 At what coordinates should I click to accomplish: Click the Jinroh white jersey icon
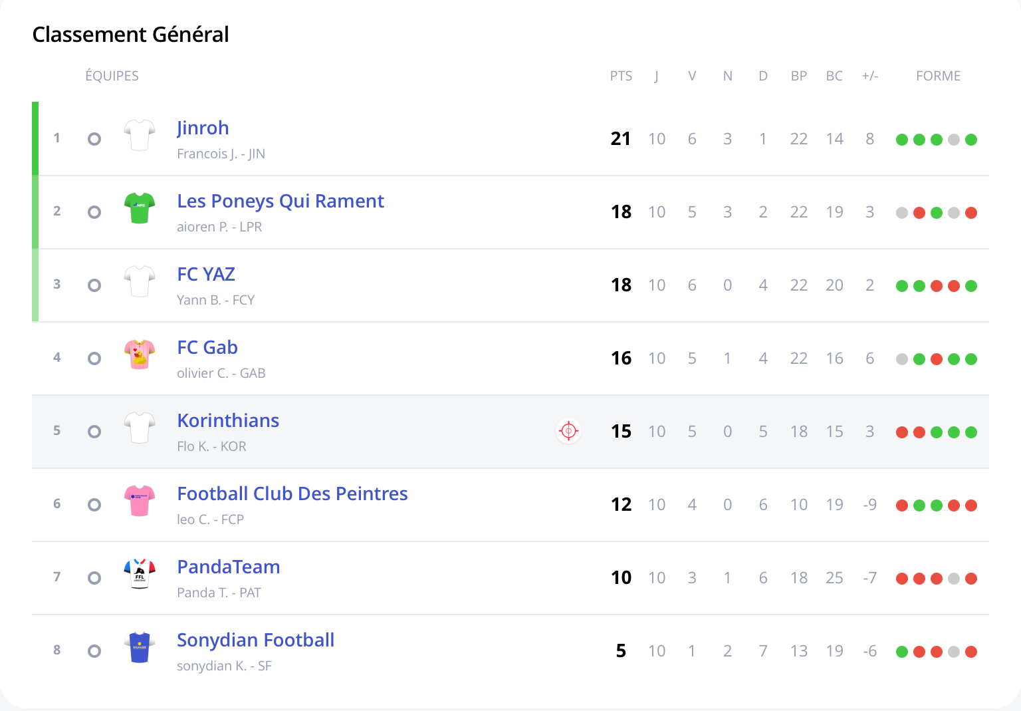(140, 135)
